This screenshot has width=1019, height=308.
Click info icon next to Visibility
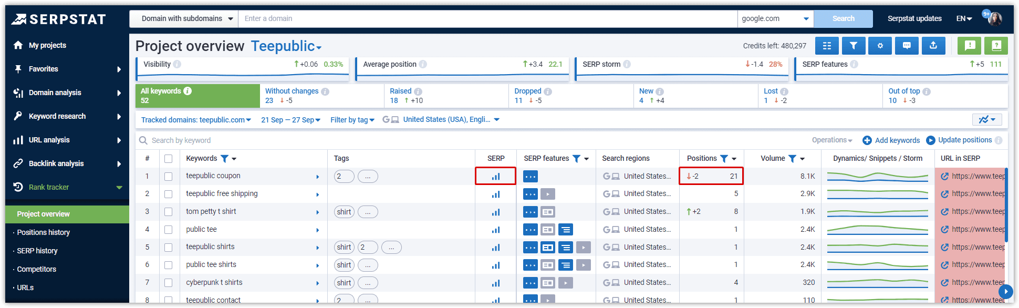click(x=177, y=64)
